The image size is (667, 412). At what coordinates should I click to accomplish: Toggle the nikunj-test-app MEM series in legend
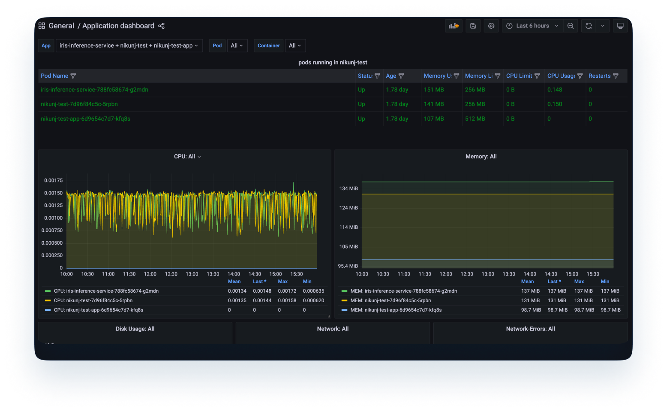tap(396, 310)
